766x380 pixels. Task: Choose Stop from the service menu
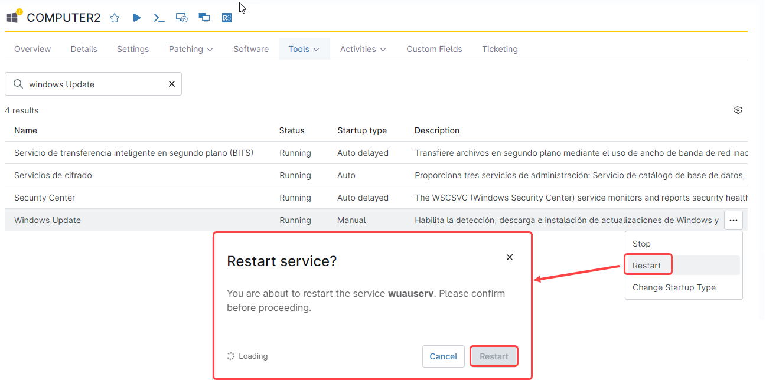(x=683, y=244)
